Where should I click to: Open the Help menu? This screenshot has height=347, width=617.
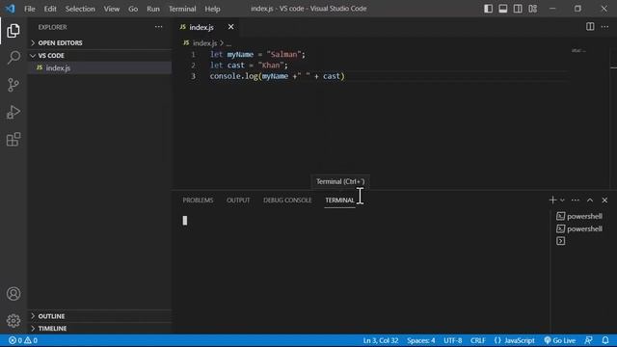tap(212, 9)
